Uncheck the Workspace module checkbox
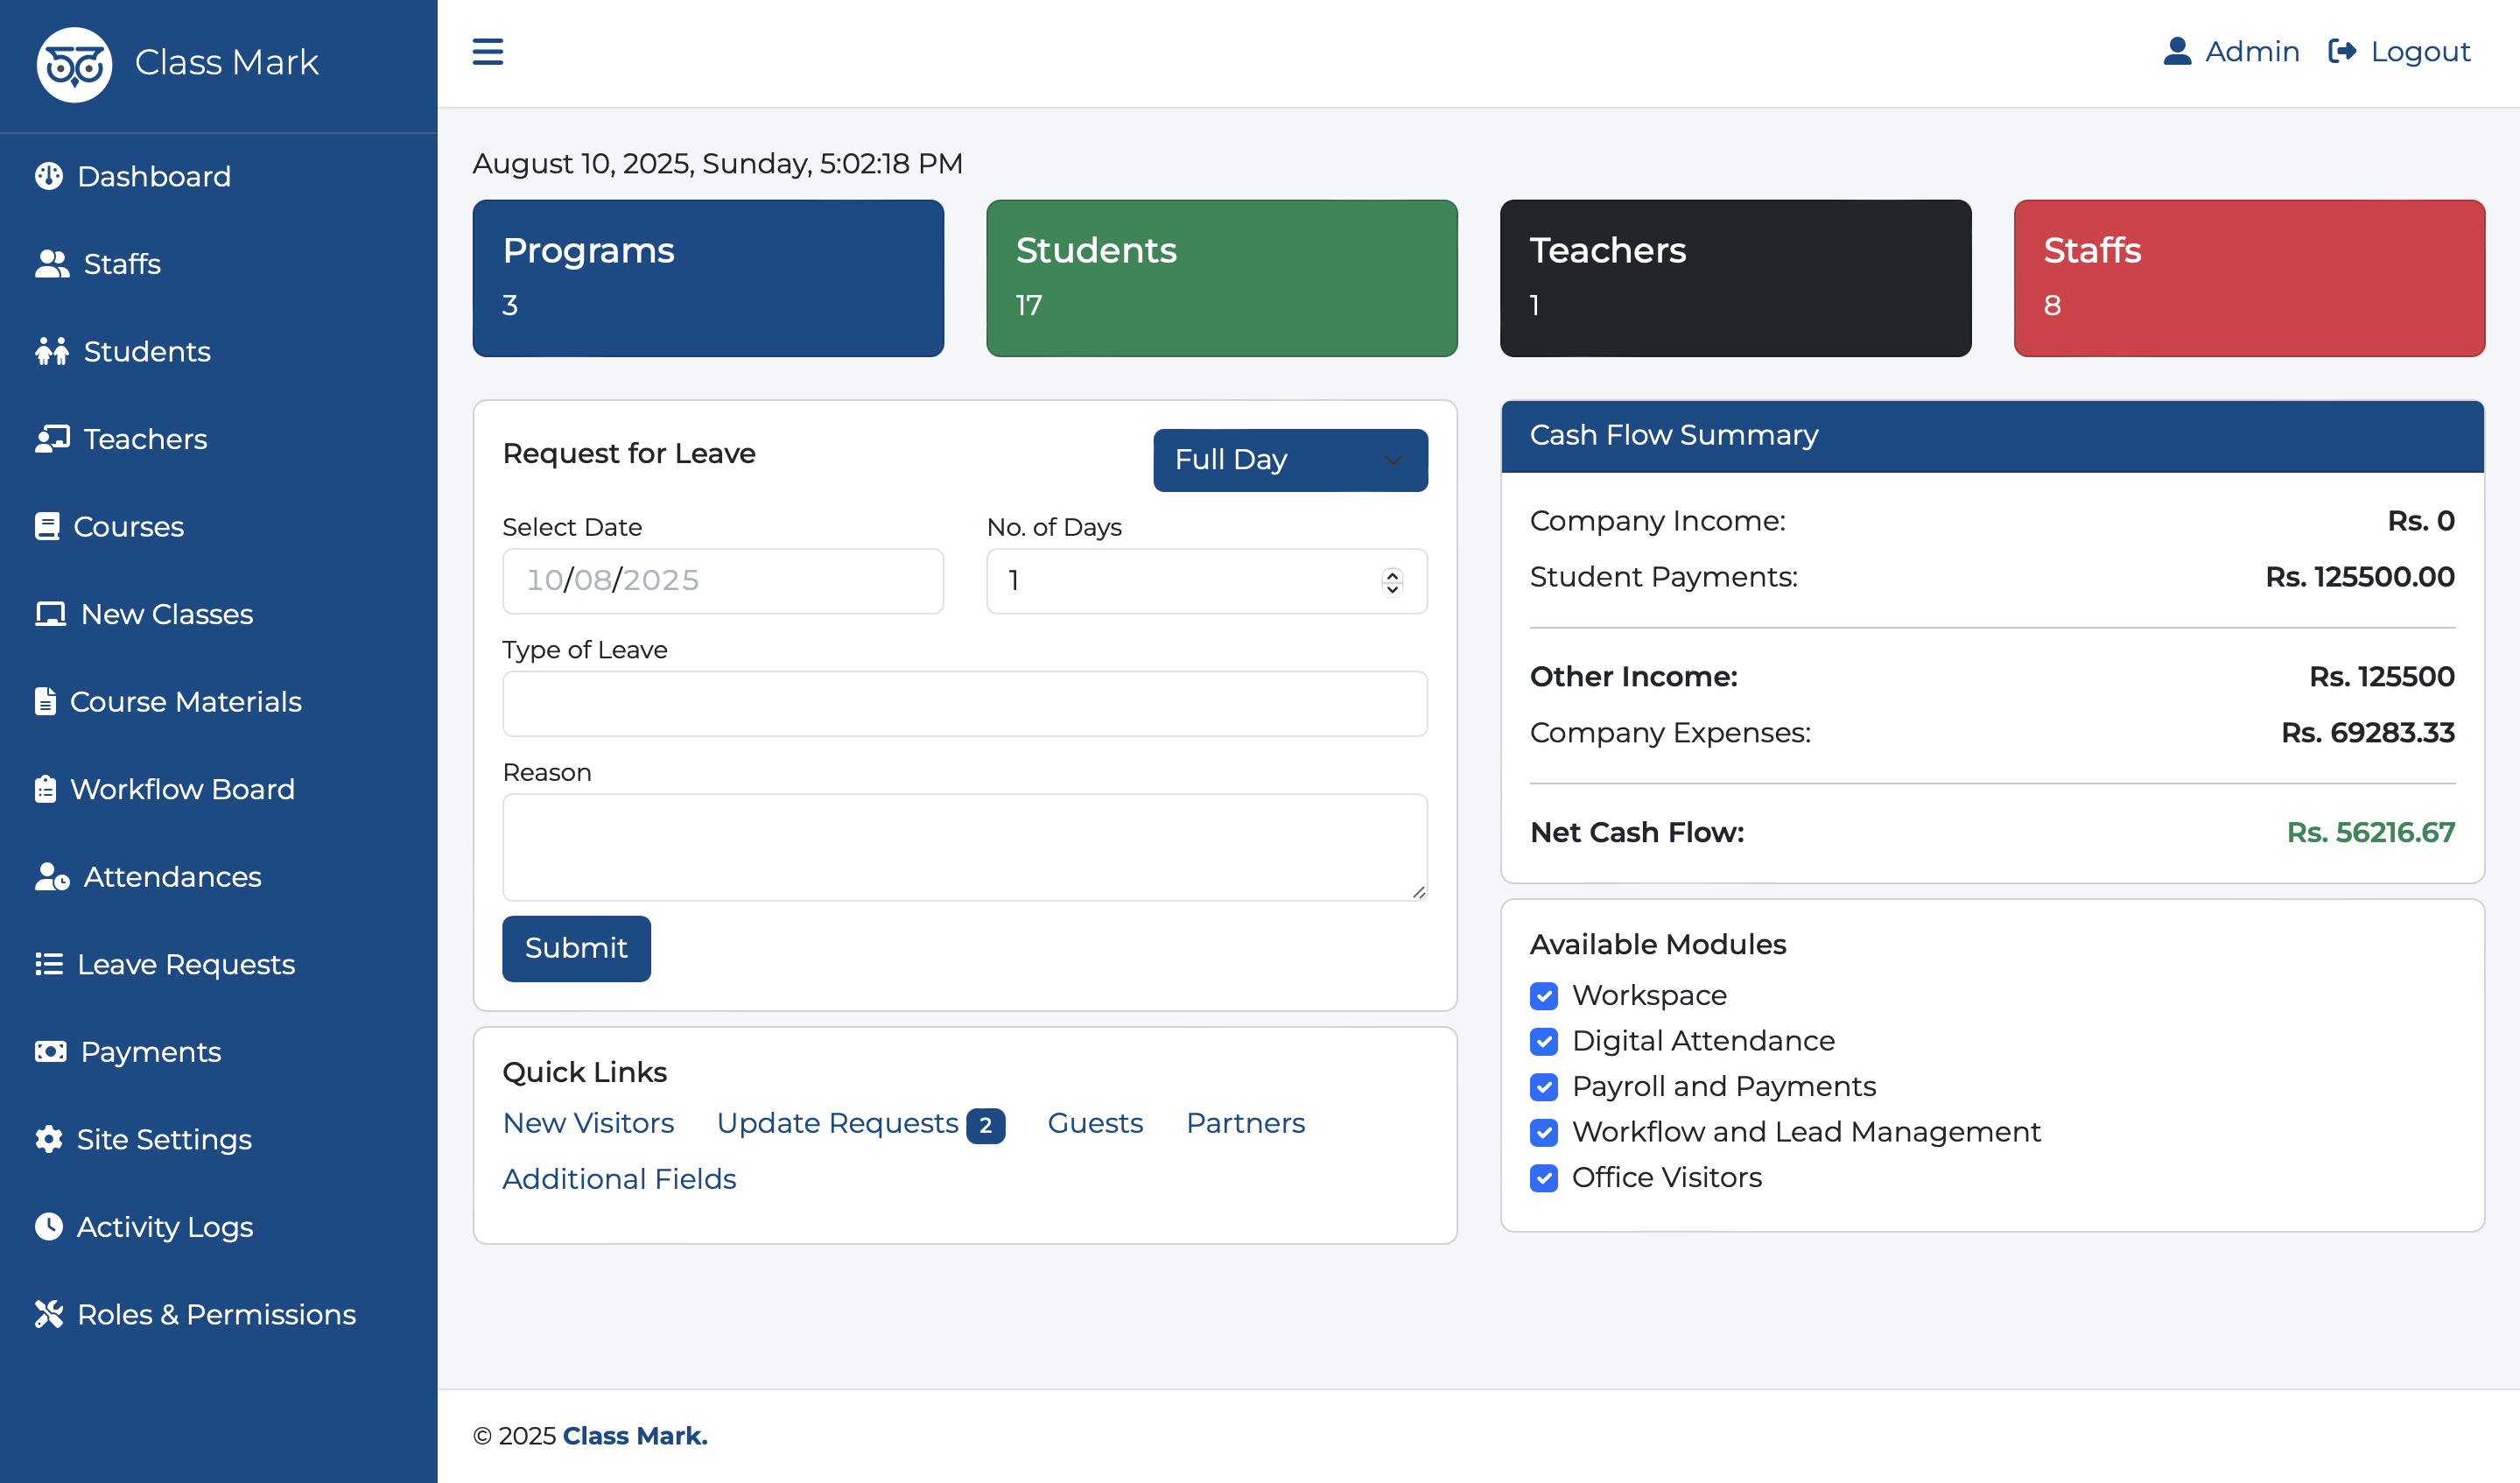The width and height of the screenshot is (2520, 1483). (1543, 996)
